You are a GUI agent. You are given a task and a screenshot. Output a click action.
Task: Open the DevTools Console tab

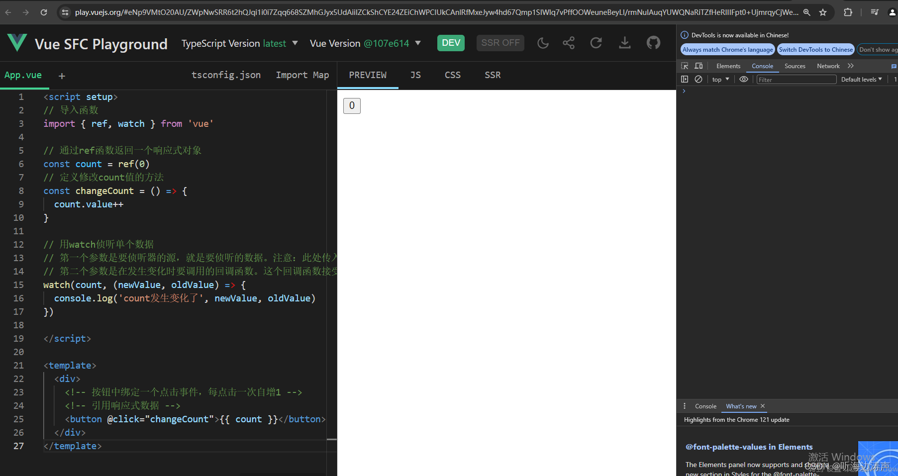pos(762,66)
